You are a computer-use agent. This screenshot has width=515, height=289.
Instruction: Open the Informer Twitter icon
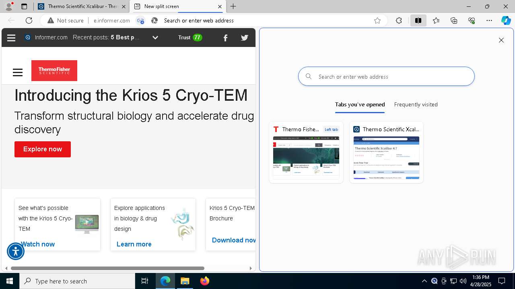click(245, 38)
